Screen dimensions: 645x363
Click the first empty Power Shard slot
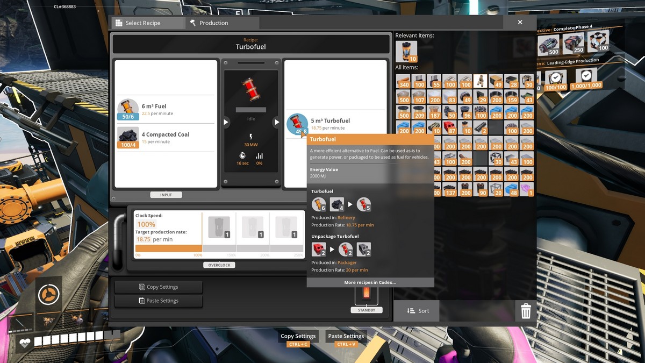219,227
